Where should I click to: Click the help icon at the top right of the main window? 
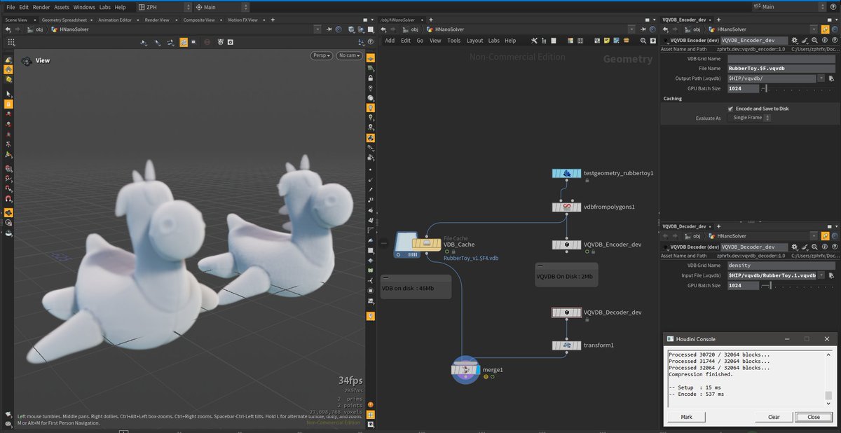pyautogui.click(x=834, y=7)
